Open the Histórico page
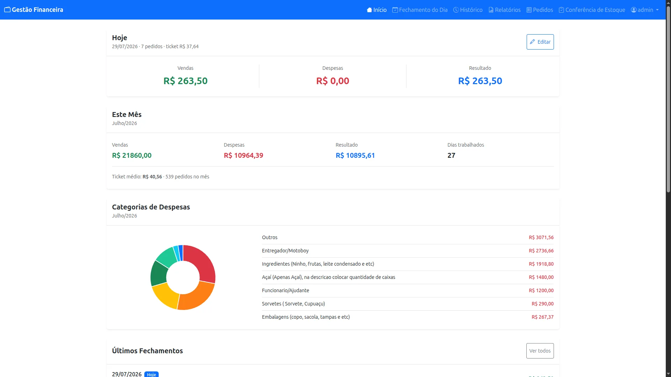 coord(468,10)
